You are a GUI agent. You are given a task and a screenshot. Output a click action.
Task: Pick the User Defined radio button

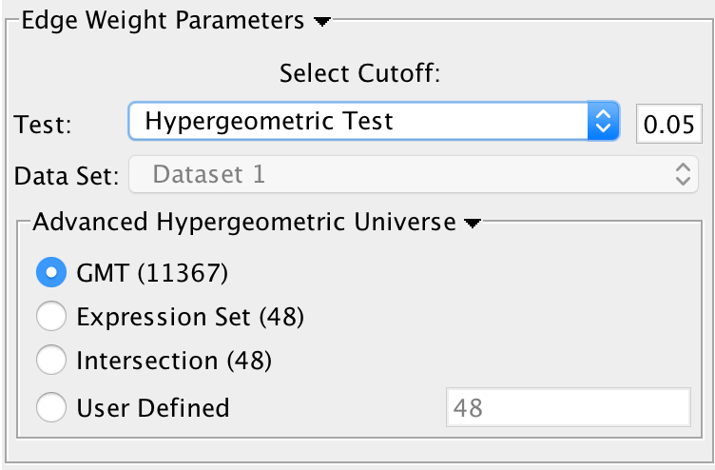50,407
